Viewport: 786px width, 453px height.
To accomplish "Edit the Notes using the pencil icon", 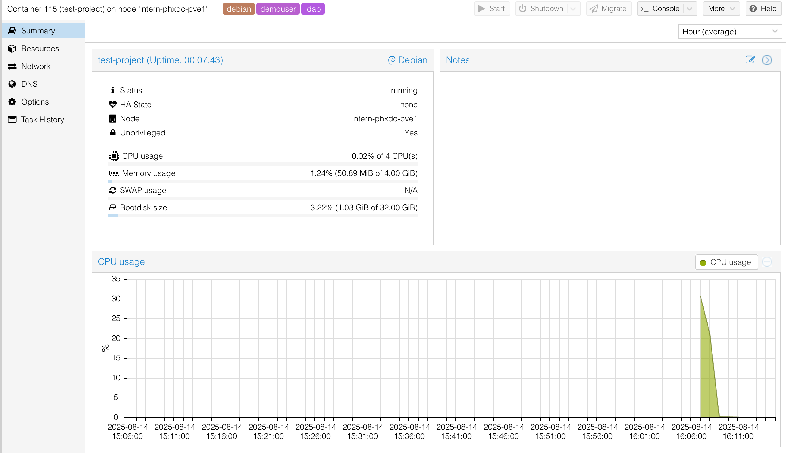I will 750,60.
